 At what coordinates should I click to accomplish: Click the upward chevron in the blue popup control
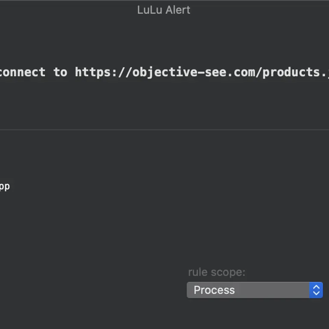(316, 287)
